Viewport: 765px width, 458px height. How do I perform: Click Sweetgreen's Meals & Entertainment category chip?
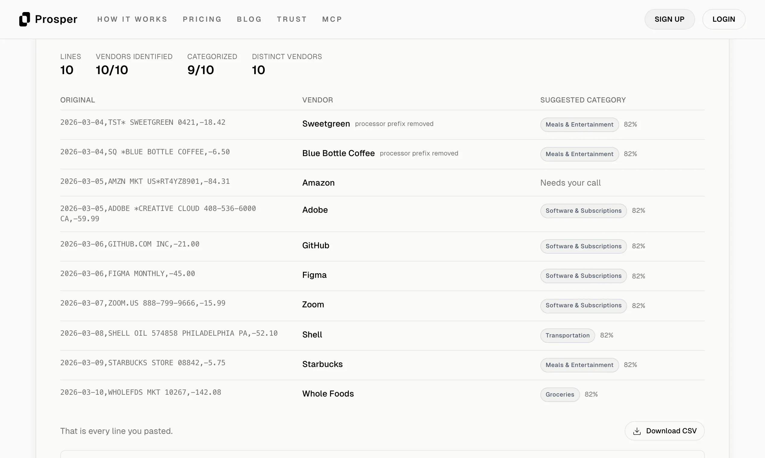tap(579, 124)
